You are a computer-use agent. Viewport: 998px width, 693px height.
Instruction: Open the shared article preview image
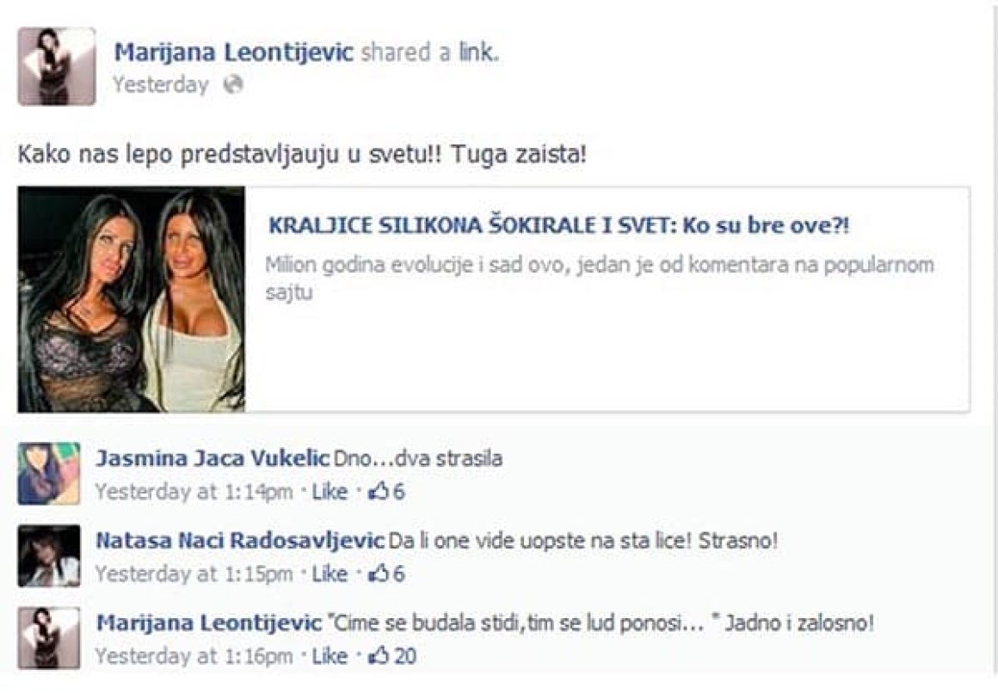[x=131, y=299]
